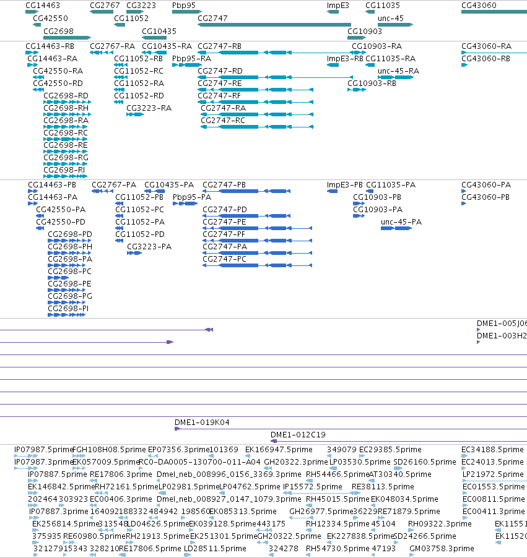Select the "Pbp95" gene label
The width and height of the screenshot is (527, 558).
[184, 6]
